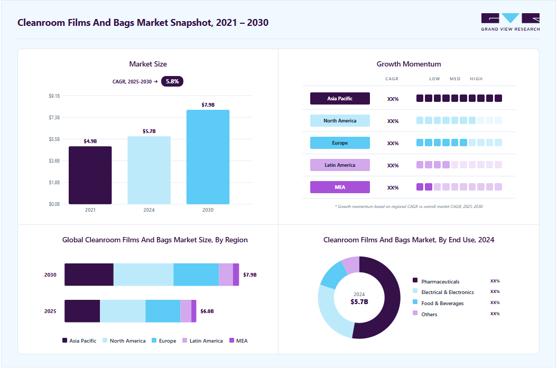The image size is (557, 369).
Task: Click the "$5.7B" donut center value
Action: tap(359, 301)
